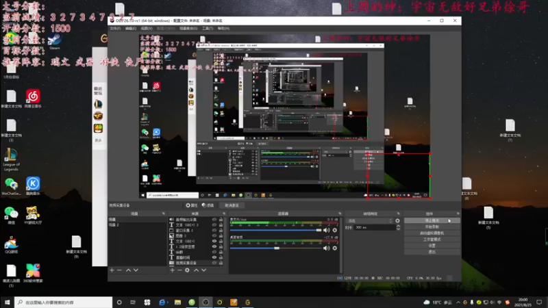Toggle visibility of 直播时间 source
This screenshot has width=548, height=308.
click(x=214, y=257)
